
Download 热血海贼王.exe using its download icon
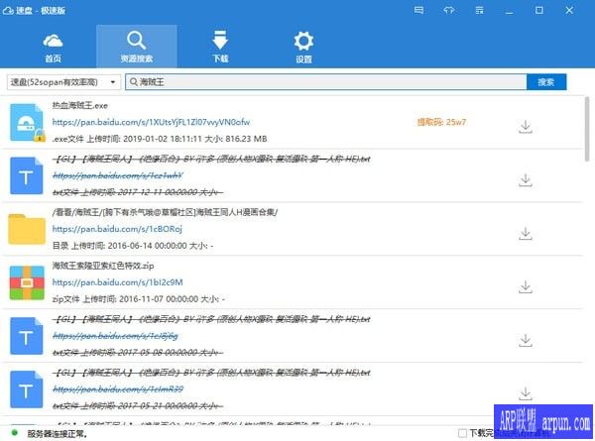526,126
